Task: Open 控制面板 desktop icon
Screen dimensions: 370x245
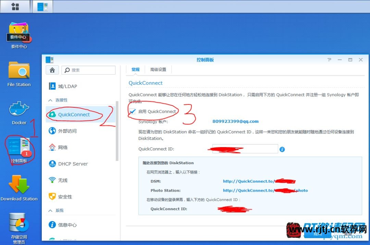Action: tap(19, 150)
